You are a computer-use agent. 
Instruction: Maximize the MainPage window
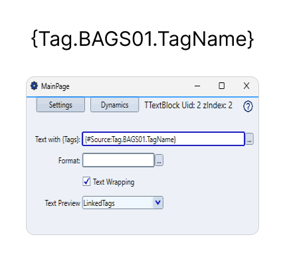coord(221,86)
